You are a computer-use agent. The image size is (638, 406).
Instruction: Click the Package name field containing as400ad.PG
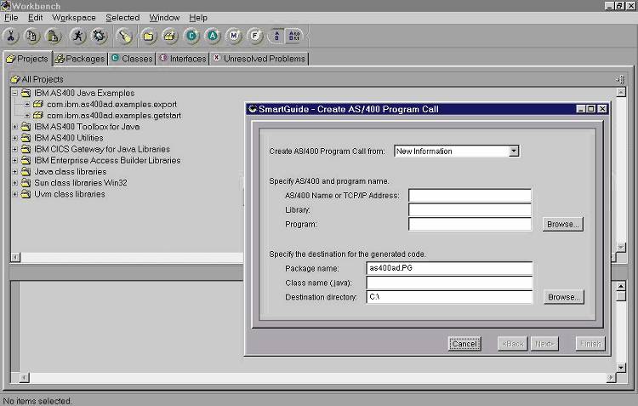[449, 268]
